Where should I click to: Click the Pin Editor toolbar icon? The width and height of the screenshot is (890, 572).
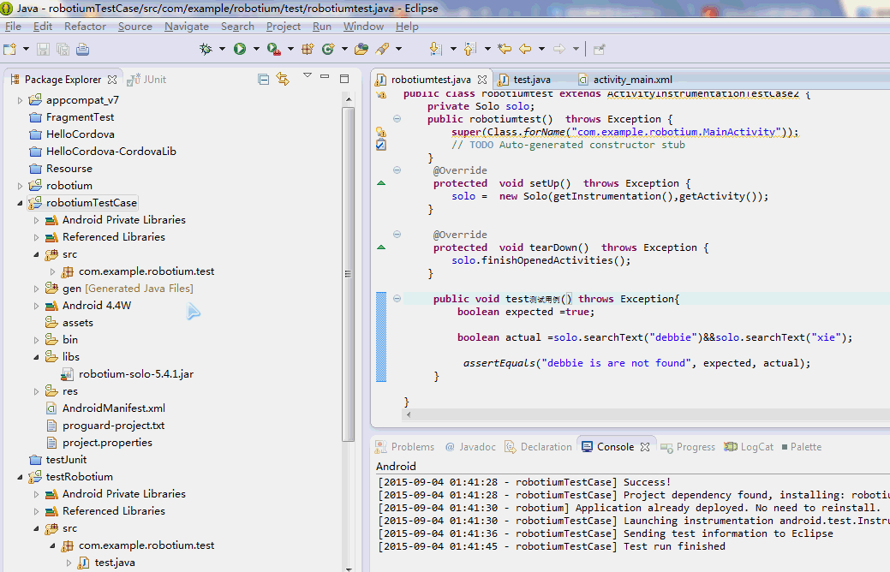pos(599,50)
